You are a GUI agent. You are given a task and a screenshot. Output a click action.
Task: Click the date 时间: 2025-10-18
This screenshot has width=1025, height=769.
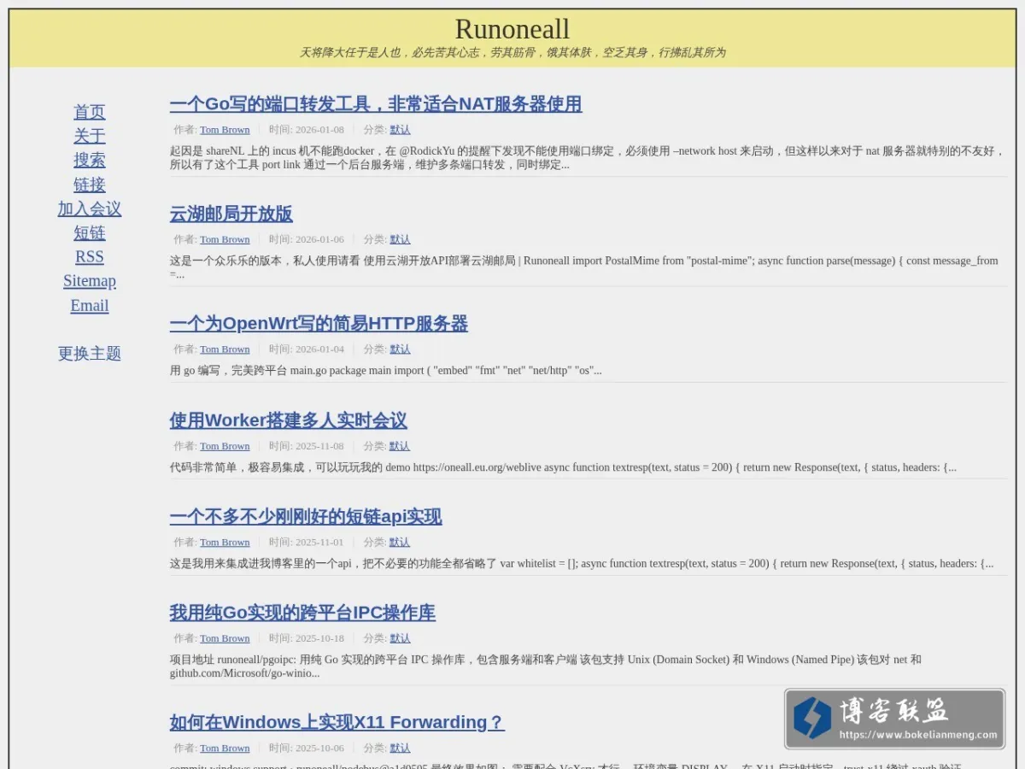[x=307, y=638]
